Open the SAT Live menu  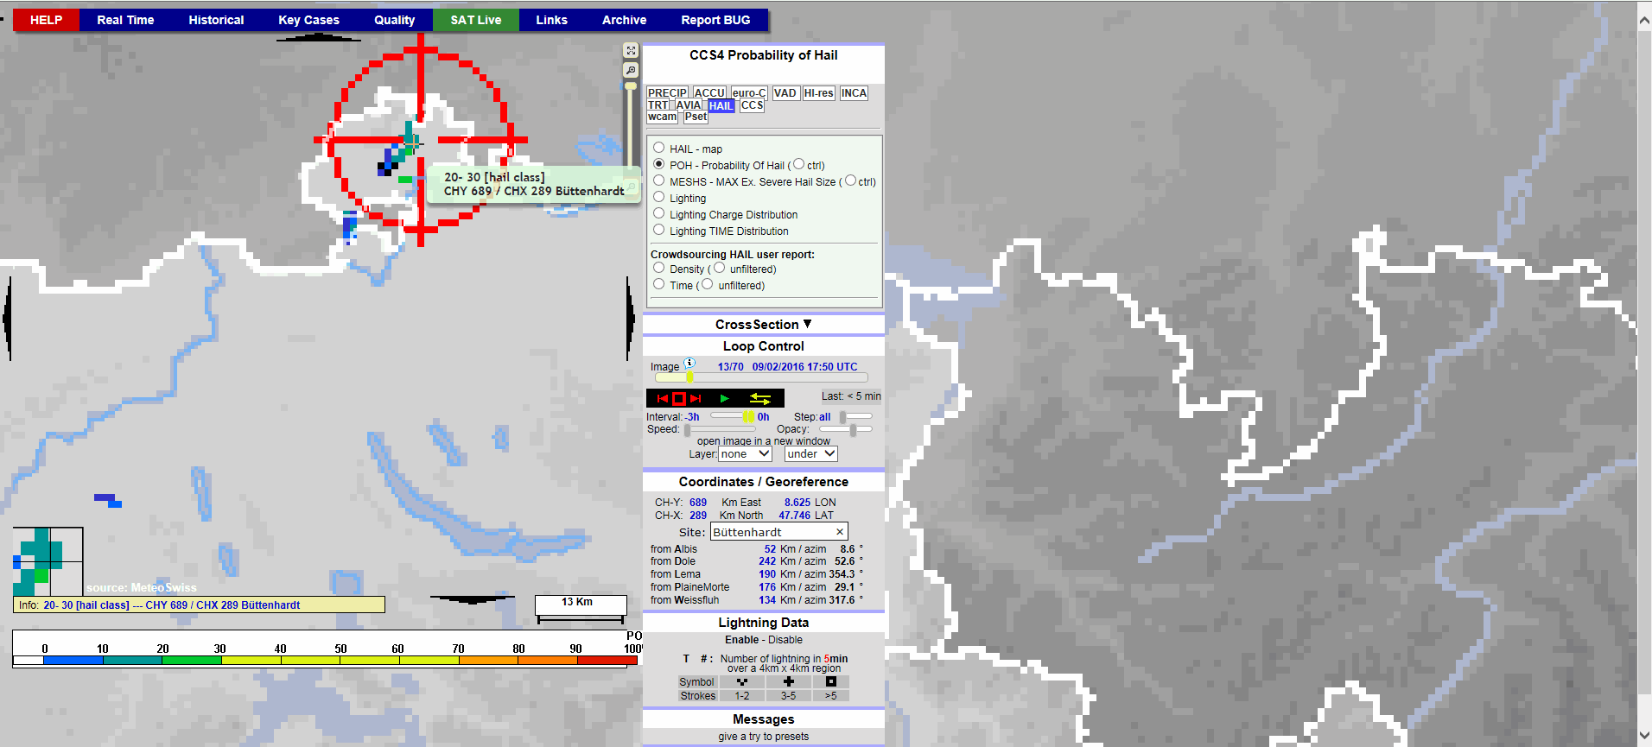(476, 20)
